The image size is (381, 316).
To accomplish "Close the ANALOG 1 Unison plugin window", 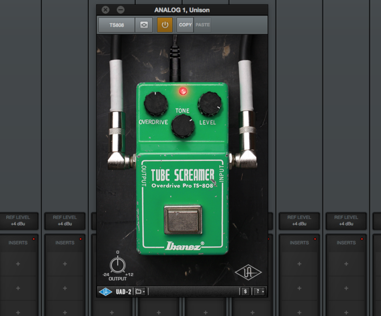I will pos(105,10).
